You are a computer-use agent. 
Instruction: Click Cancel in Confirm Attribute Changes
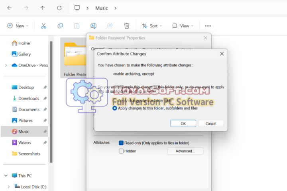pos(211,124)
